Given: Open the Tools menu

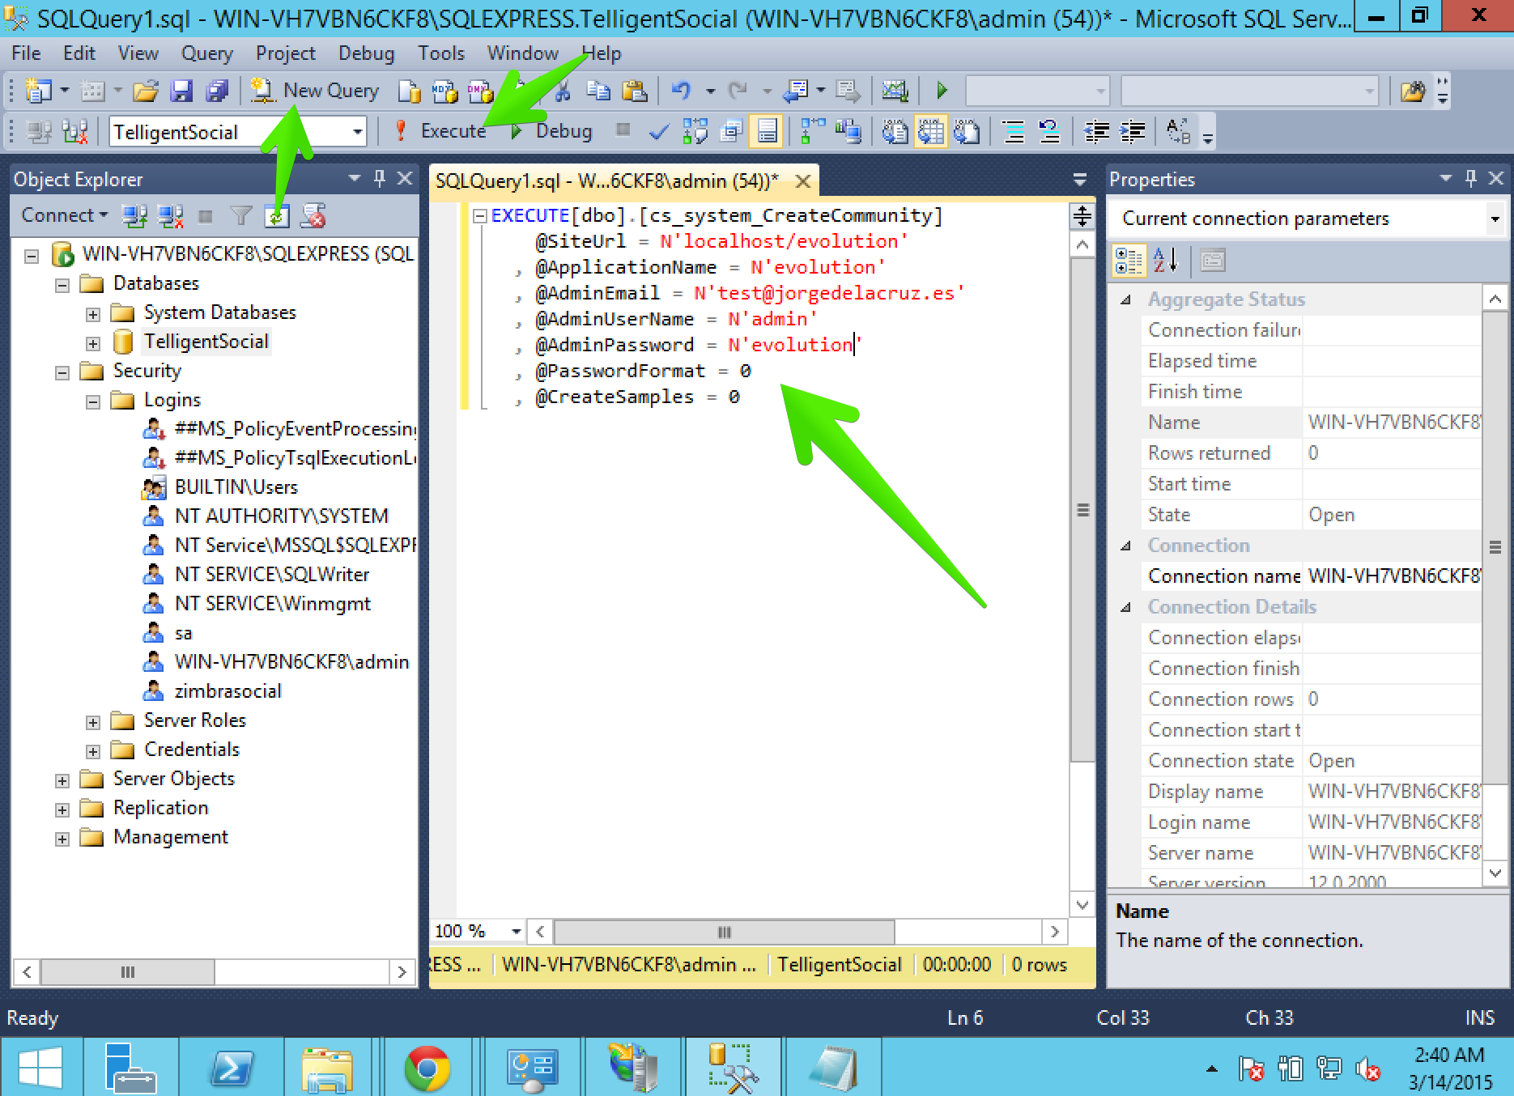Looking at the screenshot, I should (440, 53).
